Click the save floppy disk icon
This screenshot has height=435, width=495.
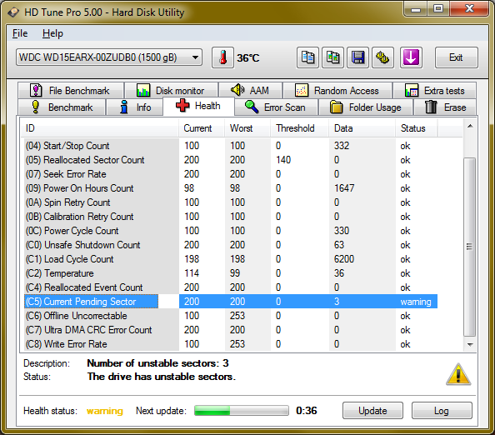[x=357, y=57]
